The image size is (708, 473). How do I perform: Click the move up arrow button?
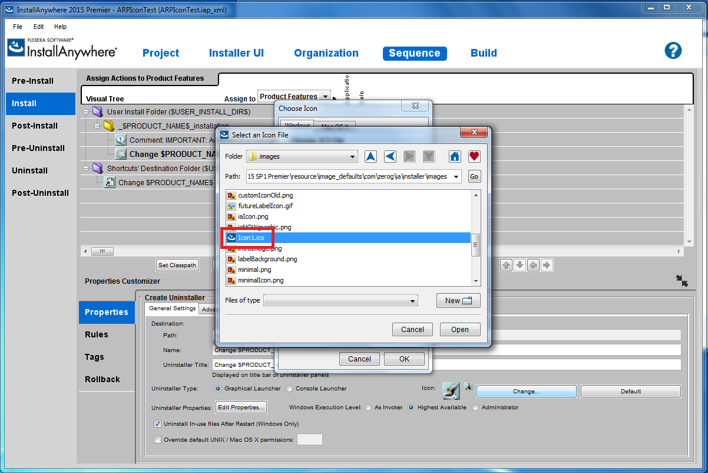coord(506,265)
